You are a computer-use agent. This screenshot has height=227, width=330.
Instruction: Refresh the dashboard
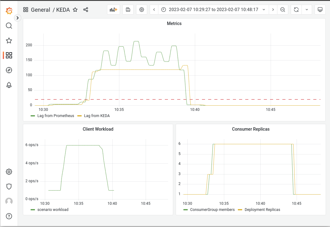tap(296, 10)
